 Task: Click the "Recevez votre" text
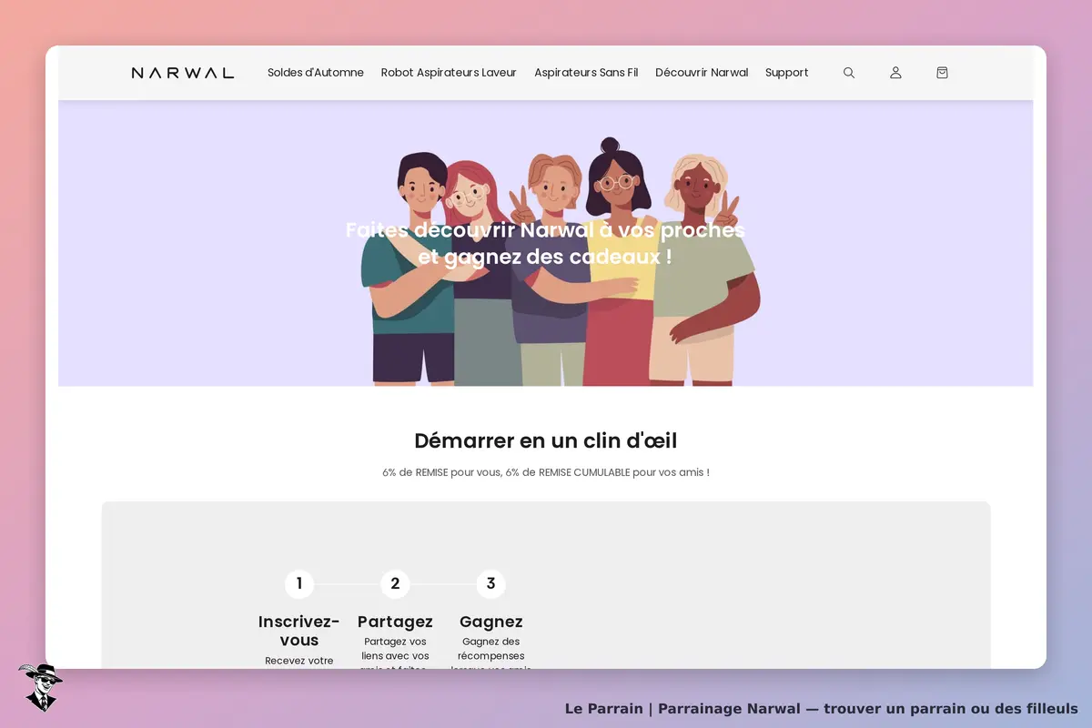pyautogui.click(x=299, y=661)
